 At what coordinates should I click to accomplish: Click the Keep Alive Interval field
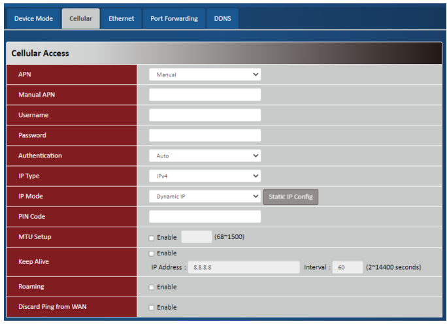tap(348, 267)
